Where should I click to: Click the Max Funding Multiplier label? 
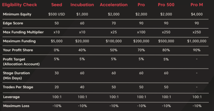point(23,32)
